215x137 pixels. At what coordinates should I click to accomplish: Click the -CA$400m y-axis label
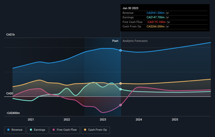point(13,113)
